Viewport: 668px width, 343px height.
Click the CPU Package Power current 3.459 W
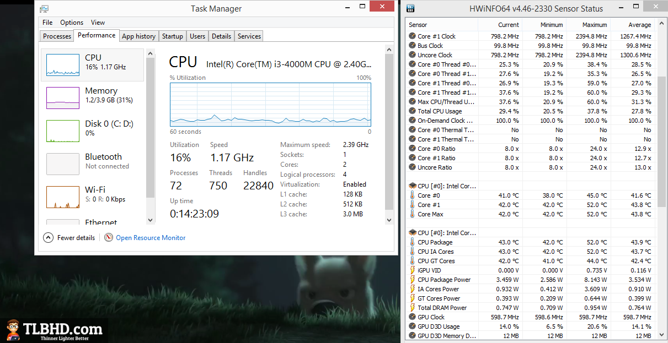coord(507,280)
